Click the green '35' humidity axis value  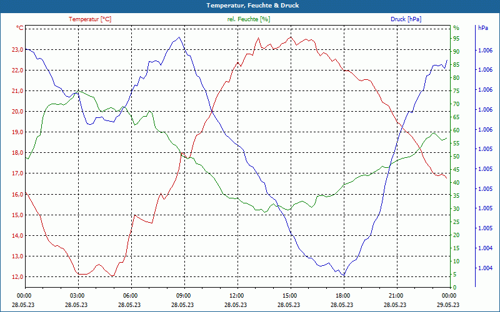(456, 196)
